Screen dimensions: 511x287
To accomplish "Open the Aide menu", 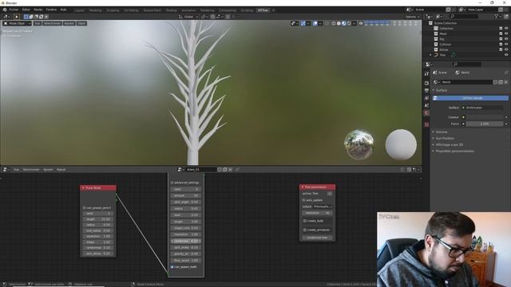I will (x=63, y=10).
